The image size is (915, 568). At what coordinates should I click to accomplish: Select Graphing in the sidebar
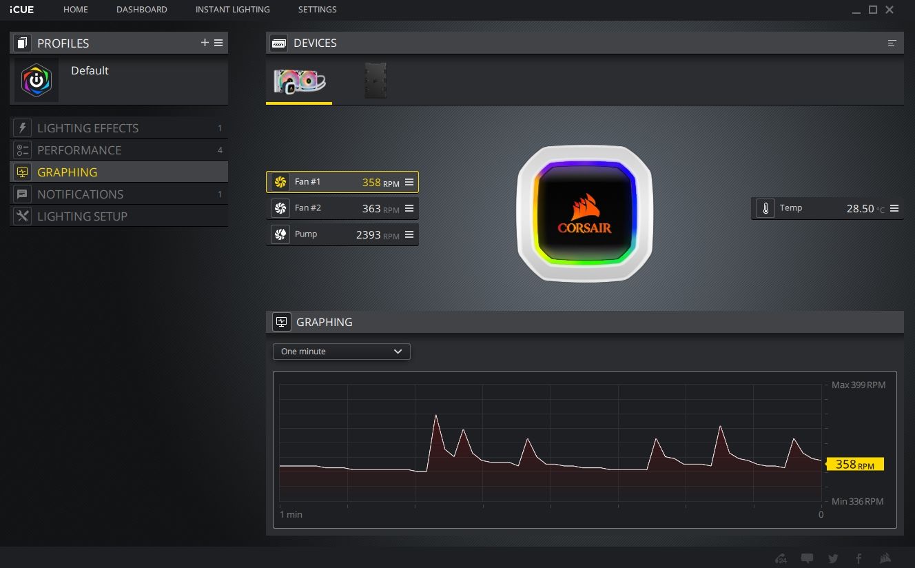point(119,172)
